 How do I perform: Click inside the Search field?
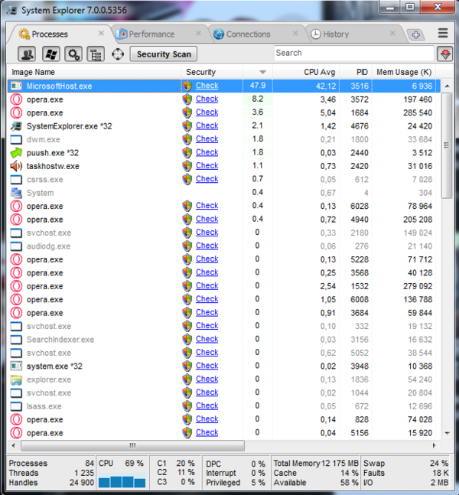point(354,53)
